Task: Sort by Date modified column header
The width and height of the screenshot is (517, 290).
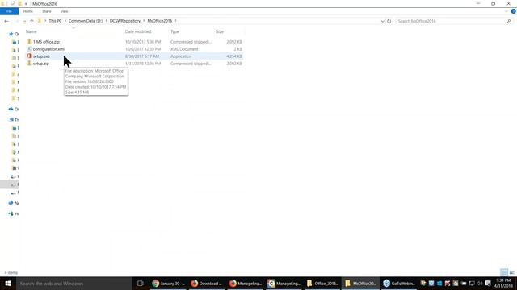Action: coord(138,31)
